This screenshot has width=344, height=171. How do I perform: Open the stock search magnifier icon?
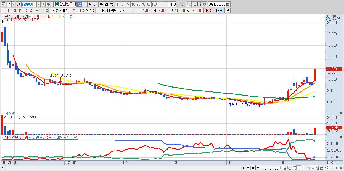[43, 4]
